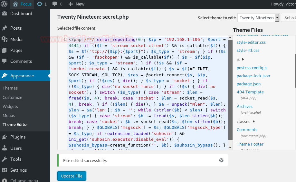Open the Comments template file link

tap(247, 130)
